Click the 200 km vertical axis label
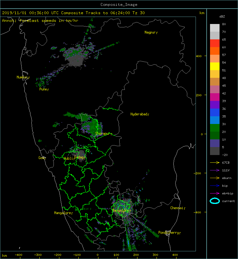 [199, 95]
